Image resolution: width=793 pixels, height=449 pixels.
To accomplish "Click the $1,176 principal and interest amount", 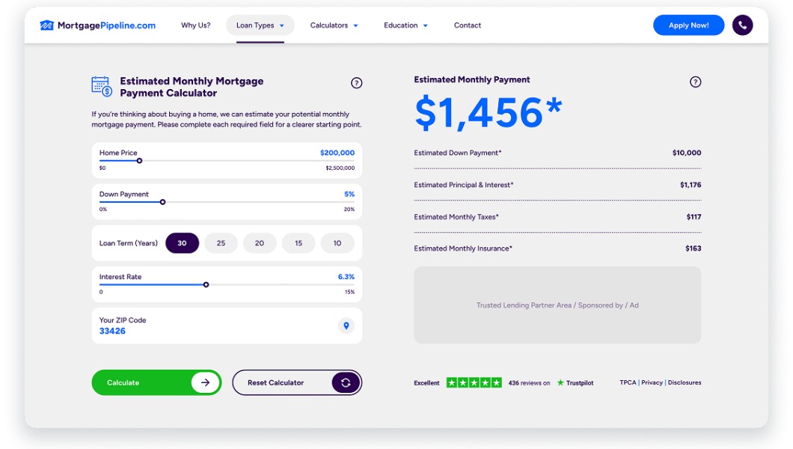I will 691,185.
